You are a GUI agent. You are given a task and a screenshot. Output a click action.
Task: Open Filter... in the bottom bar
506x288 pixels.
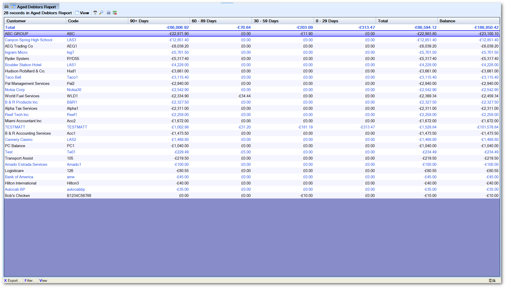(x=30, y=280)
